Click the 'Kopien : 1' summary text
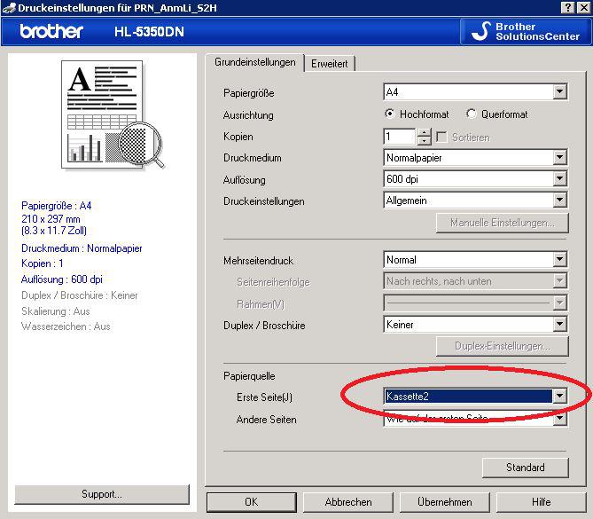593x519 pixels. [x=43, y=263]
